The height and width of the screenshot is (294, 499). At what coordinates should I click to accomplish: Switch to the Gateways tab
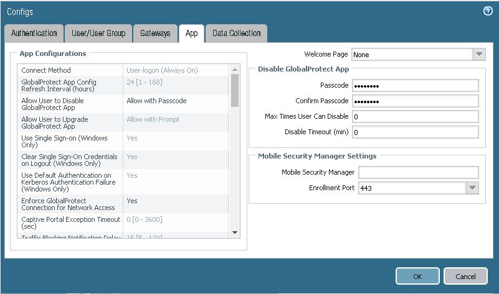[155, 34]
